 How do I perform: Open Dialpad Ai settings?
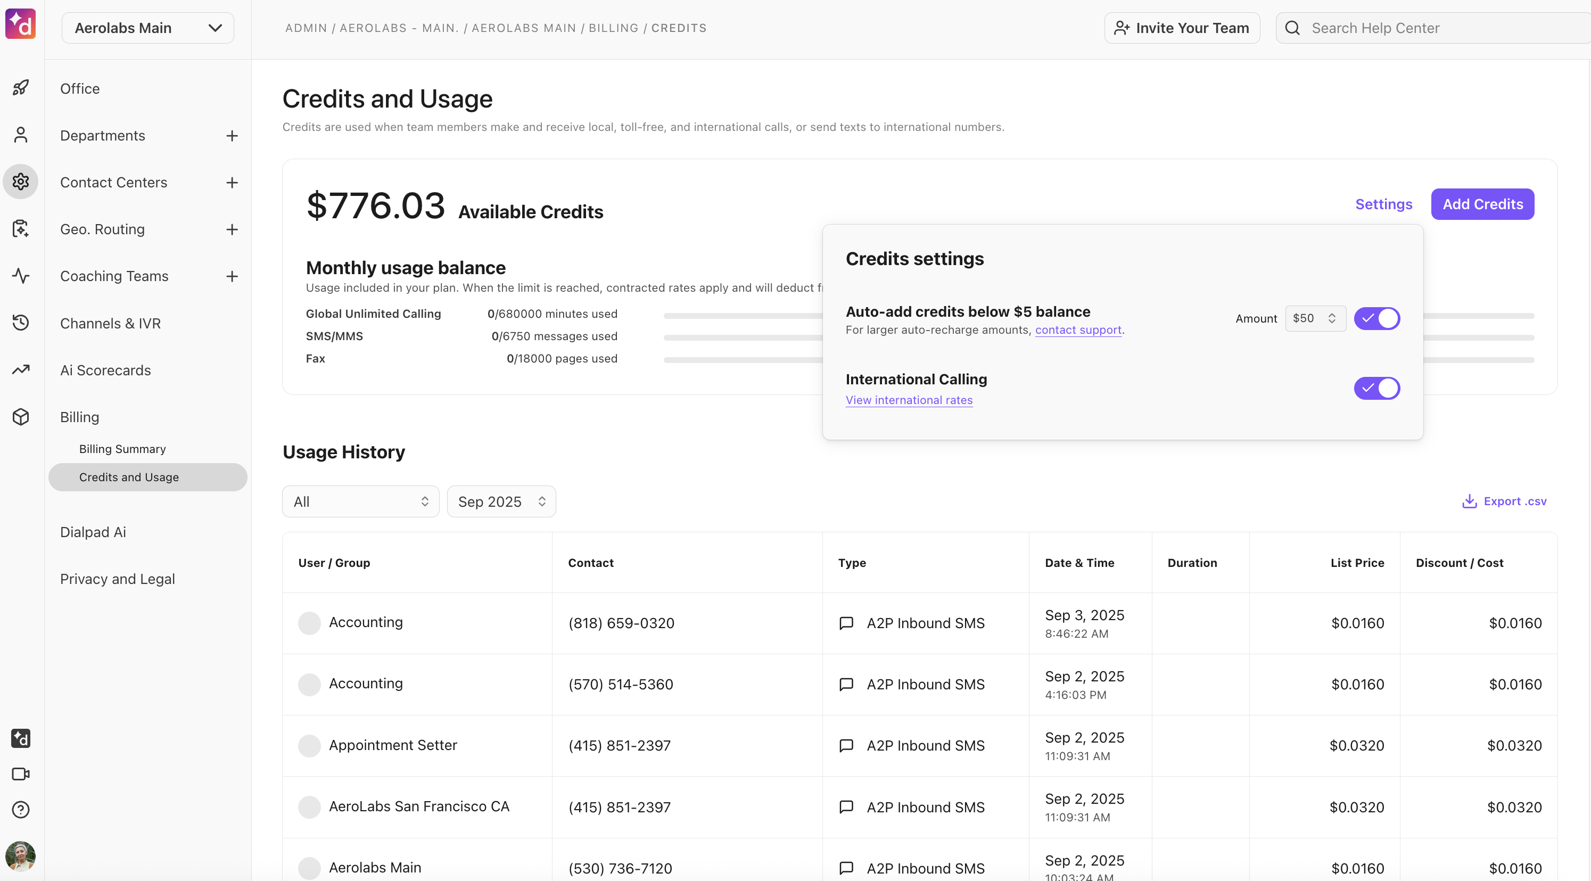tap(93, 532)
